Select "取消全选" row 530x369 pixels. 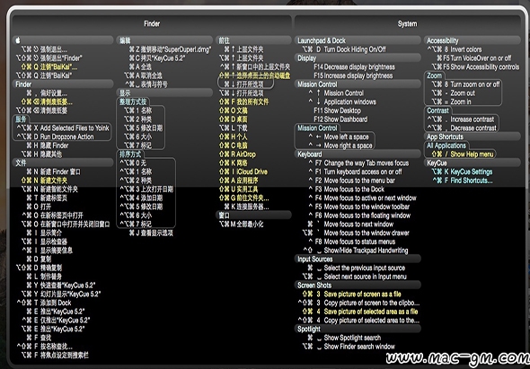coord(143,75)
